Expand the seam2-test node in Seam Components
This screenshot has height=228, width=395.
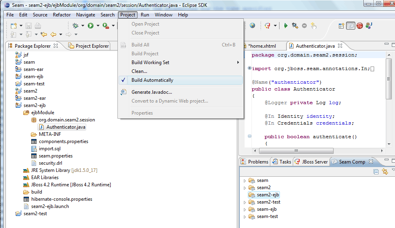[x=245, y=202]
